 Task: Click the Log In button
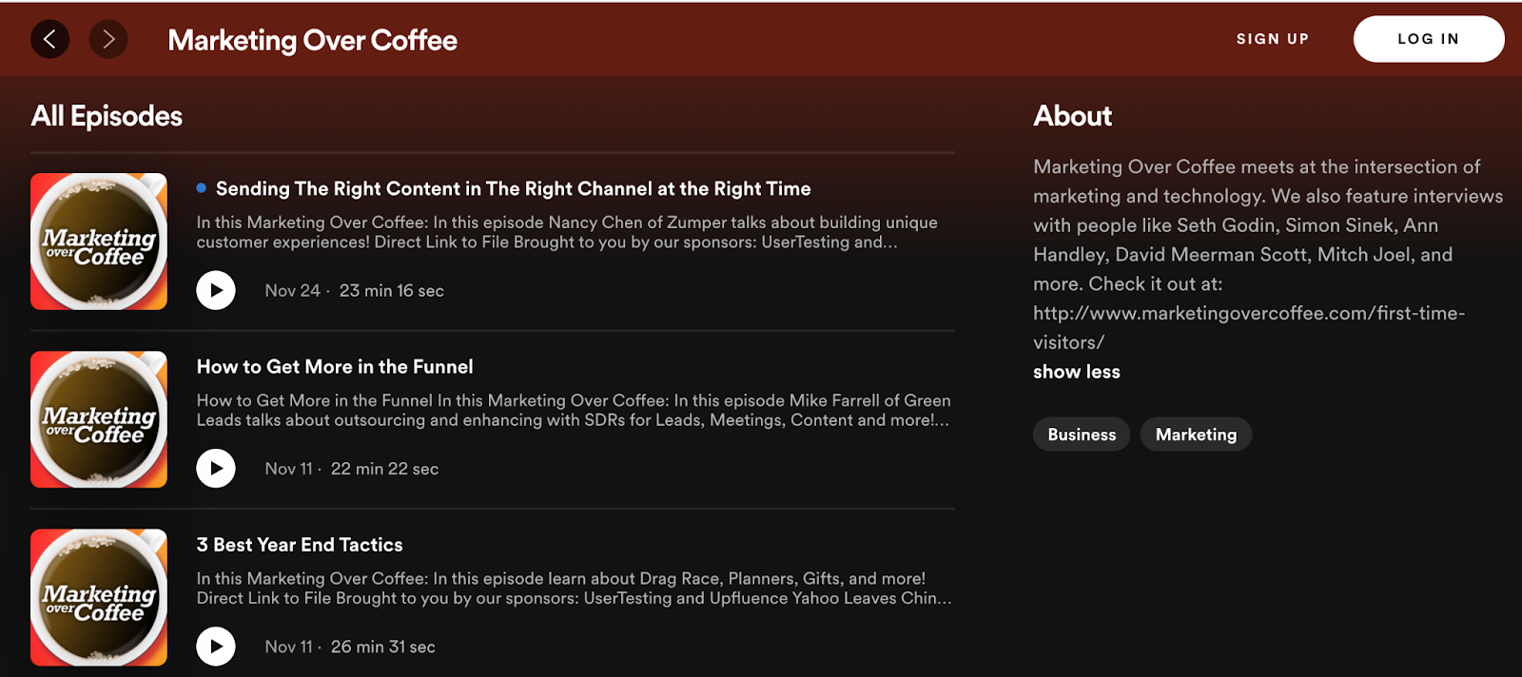tap(1429, 39)
